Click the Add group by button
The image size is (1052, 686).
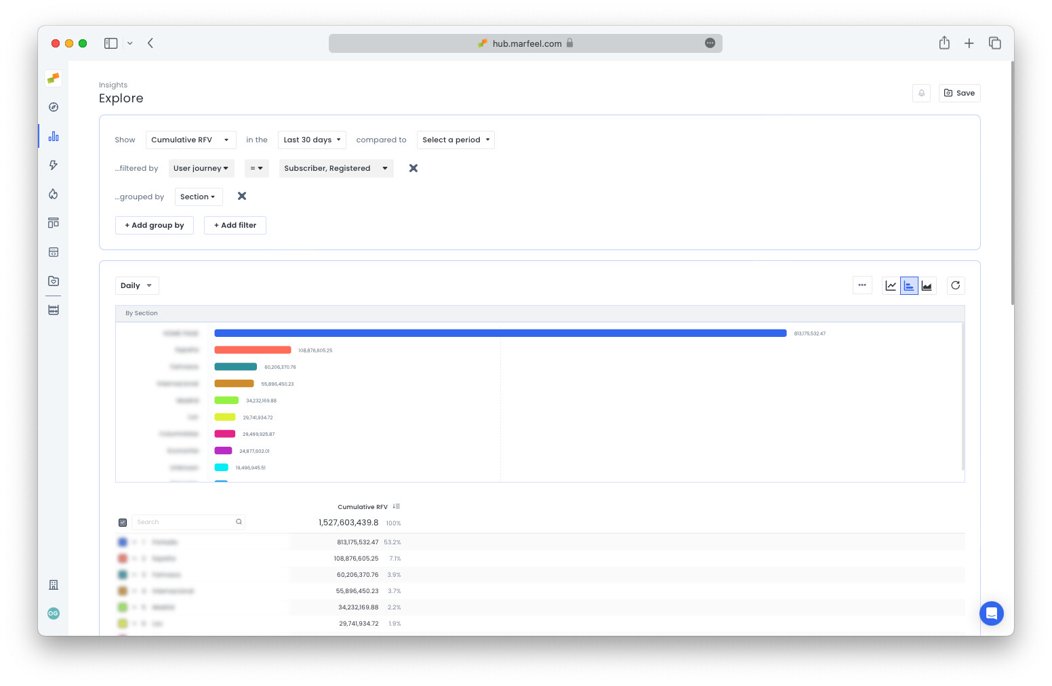coord(154,225)
